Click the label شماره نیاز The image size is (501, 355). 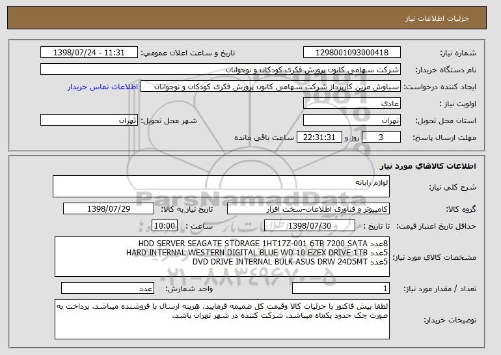click(458, 53)
